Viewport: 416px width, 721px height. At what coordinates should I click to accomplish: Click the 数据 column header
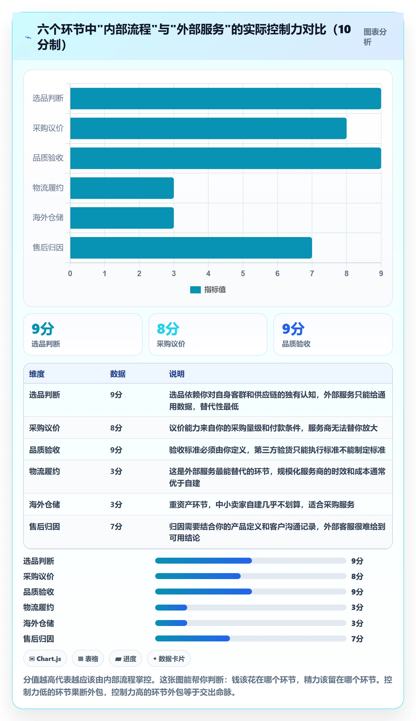pos(118,374)
